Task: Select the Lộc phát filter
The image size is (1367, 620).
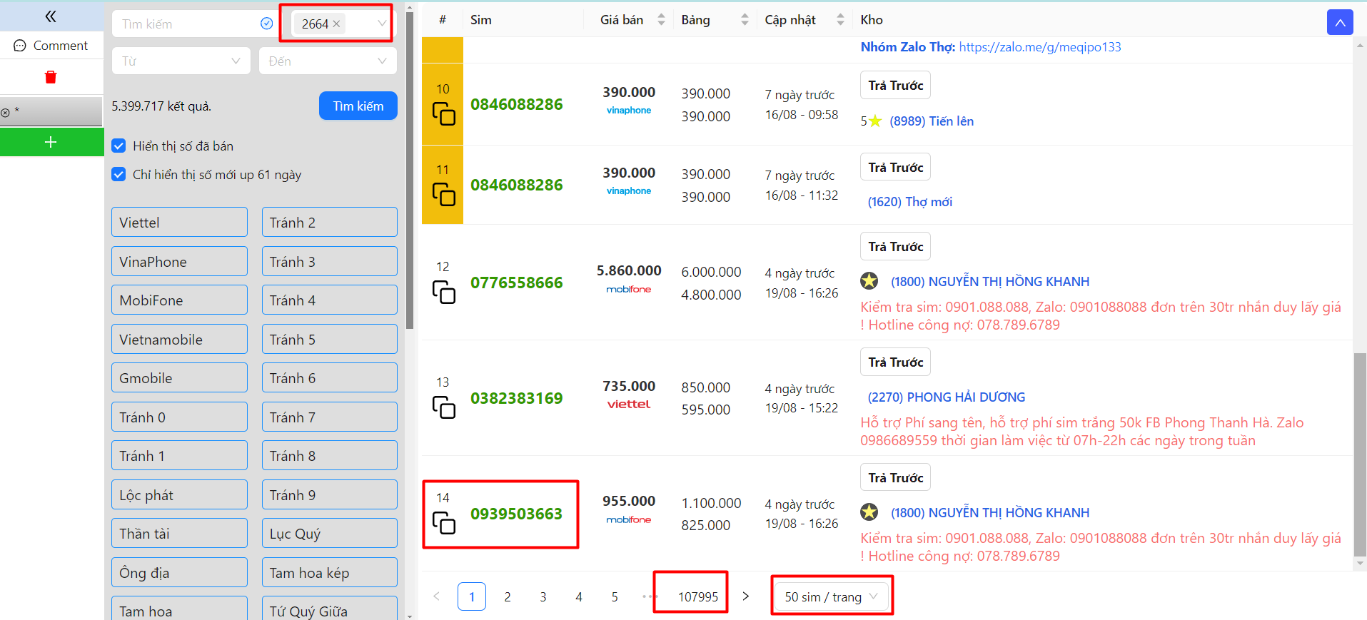Action: [x=179, y=494]
